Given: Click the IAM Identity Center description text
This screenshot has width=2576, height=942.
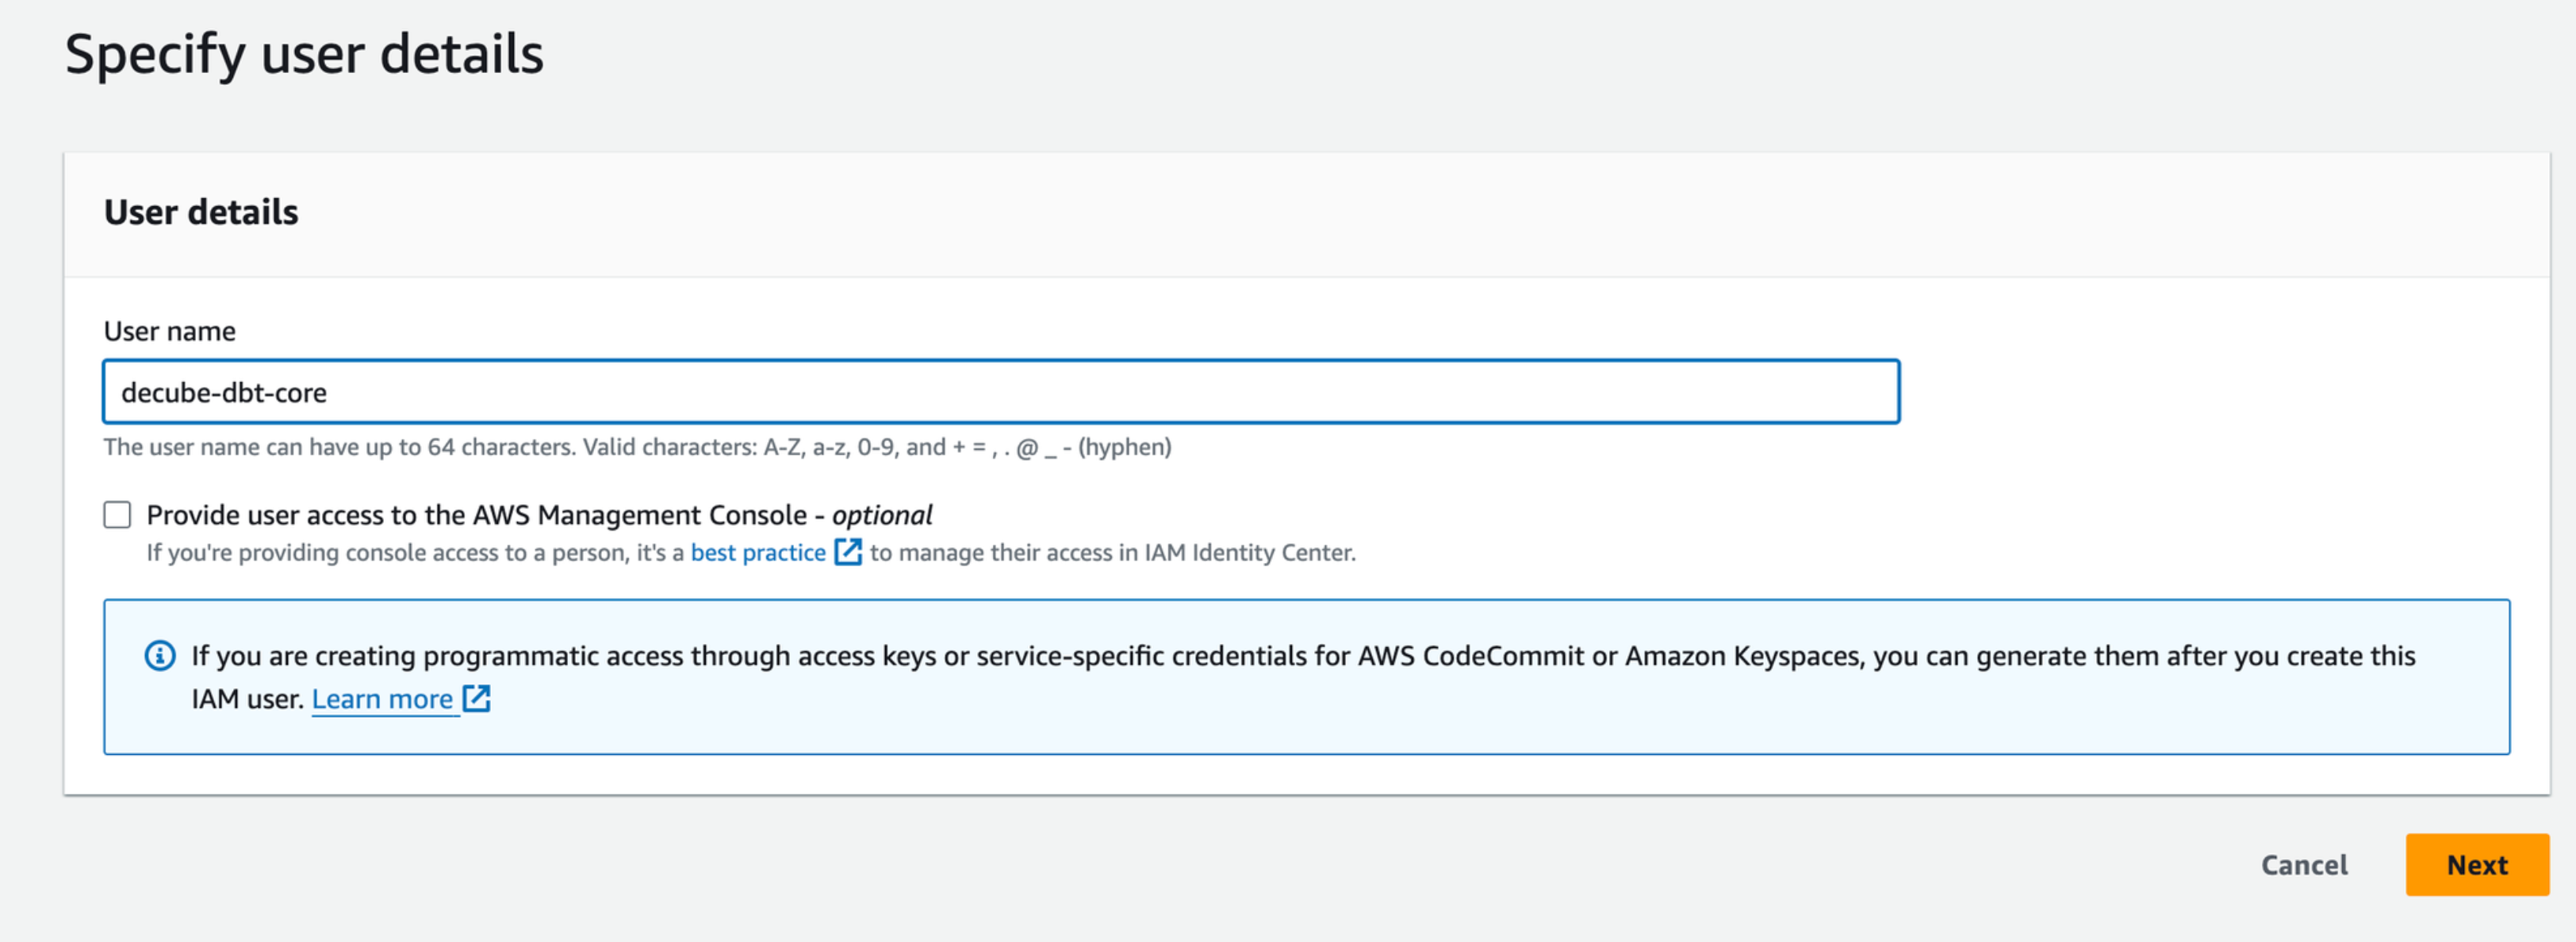Looking at the screenshot, I should (x=1112, y=553).
